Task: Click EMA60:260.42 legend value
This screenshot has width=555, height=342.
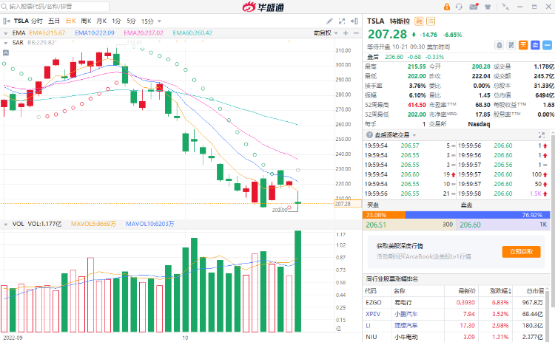Action: pos(192,33)
